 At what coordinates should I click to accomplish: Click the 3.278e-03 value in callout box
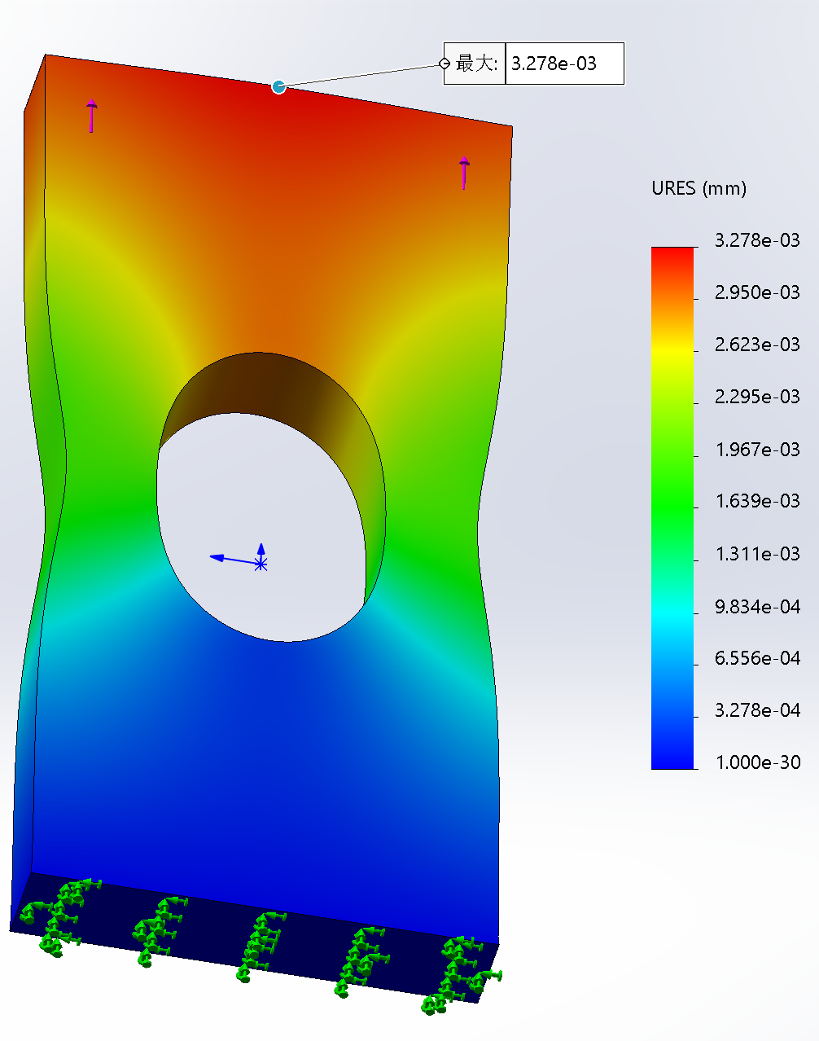click(x=554, y=64)
